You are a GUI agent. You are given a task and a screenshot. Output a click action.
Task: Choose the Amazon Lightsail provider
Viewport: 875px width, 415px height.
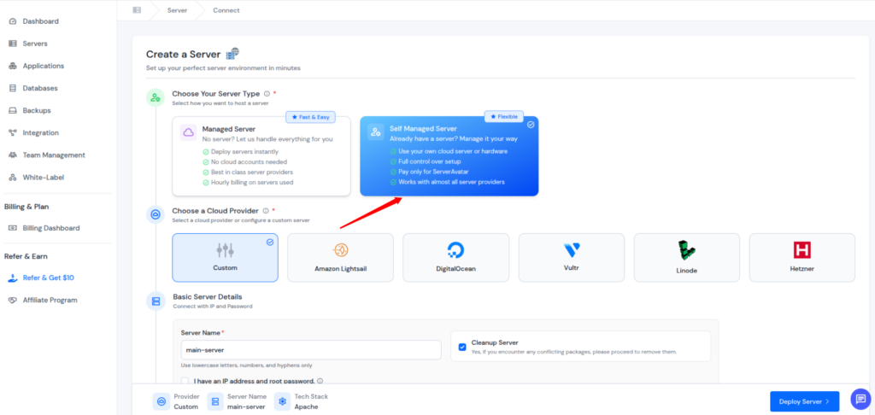pyautogui.click(x=340, y=258)
